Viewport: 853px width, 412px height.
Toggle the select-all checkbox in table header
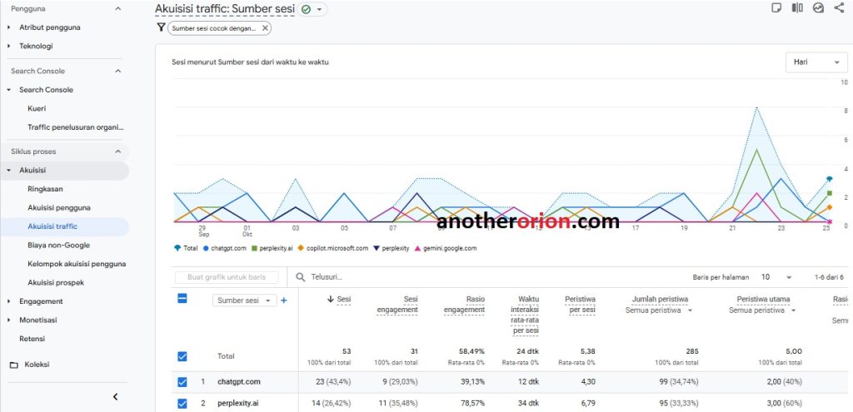point(182,299)
